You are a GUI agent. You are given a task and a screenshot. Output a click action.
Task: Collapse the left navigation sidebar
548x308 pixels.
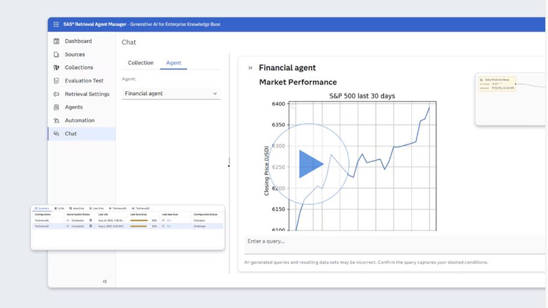(x=105, y=282)
